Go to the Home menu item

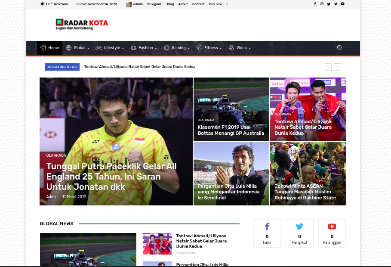(49, 48)
